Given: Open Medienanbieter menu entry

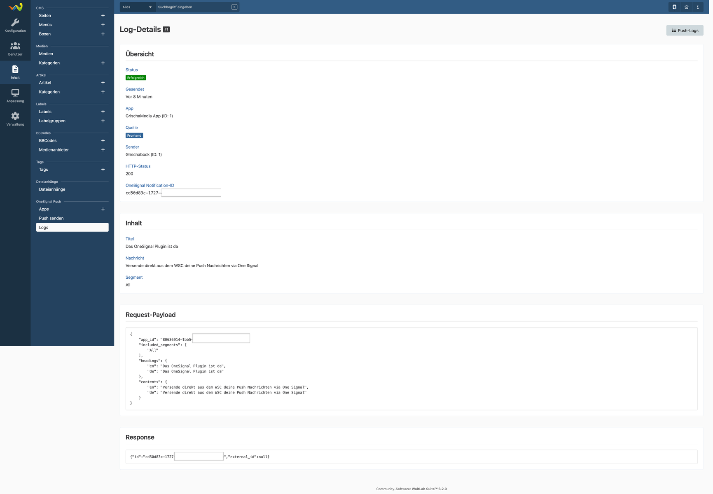Looking at the screenshot, I should coord(54,150).
